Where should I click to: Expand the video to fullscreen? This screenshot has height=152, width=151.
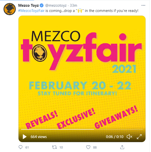point(139,137)
